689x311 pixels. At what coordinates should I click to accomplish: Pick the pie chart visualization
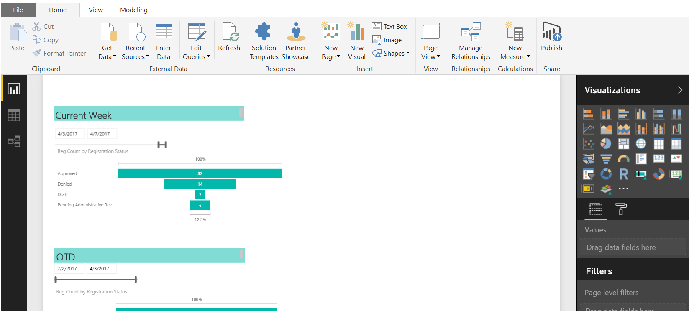[606, 144]
